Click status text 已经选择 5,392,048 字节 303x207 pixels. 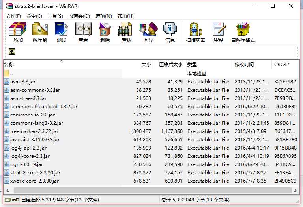tap(60, 200)
